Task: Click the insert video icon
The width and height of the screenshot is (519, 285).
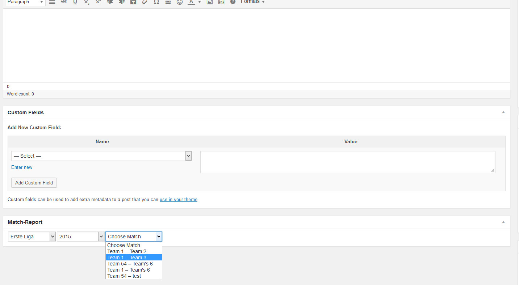Action: (221, 2)
